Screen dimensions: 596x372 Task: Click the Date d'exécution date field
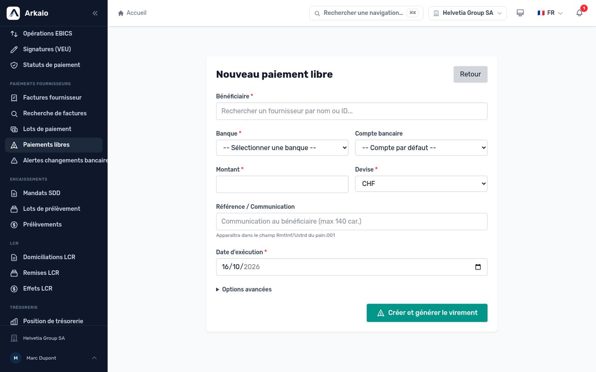(x=352, y=267)
